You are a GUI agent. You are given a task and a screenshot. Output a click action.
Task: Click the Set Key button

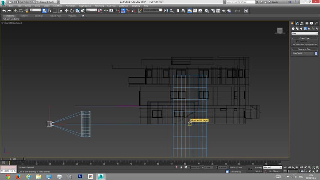pos(258,171)
